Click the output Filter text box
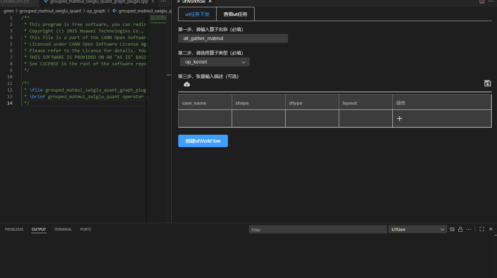 point(318,229)
